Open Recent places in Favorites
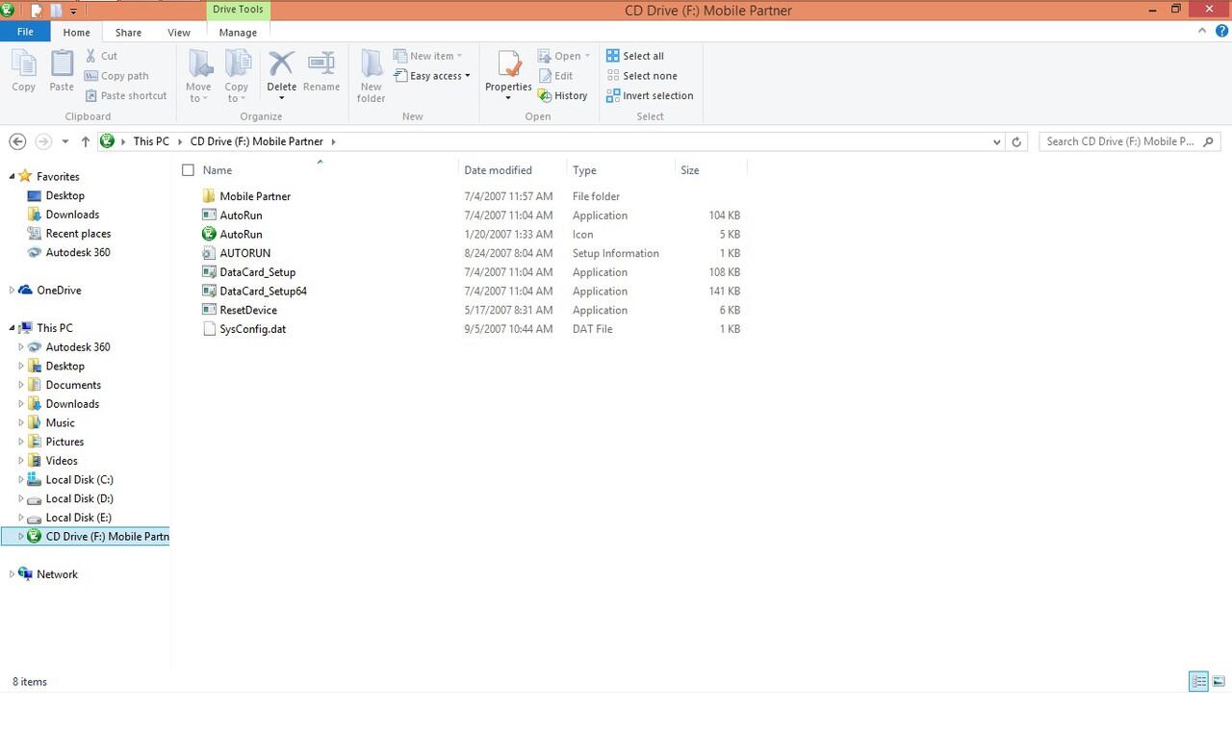Screen dimensions: 1232x736 coord(78,234)
